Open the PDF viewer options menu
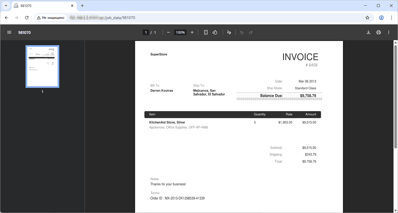The image size is (398, 213). [x=389, y=32]
